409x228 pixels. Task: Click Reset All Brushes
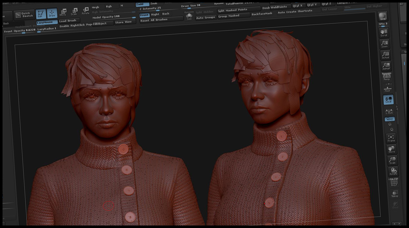pyautogui.click(x=161, y=20)
